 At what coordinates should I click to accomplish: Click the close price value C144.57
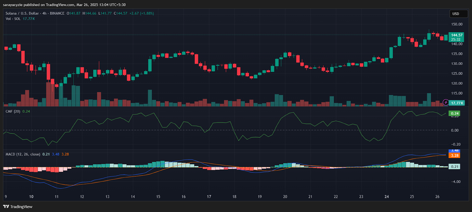pyautogui.click(x=120, y=13)
